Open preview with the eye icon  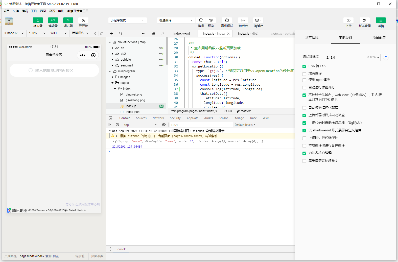(211, 20)
